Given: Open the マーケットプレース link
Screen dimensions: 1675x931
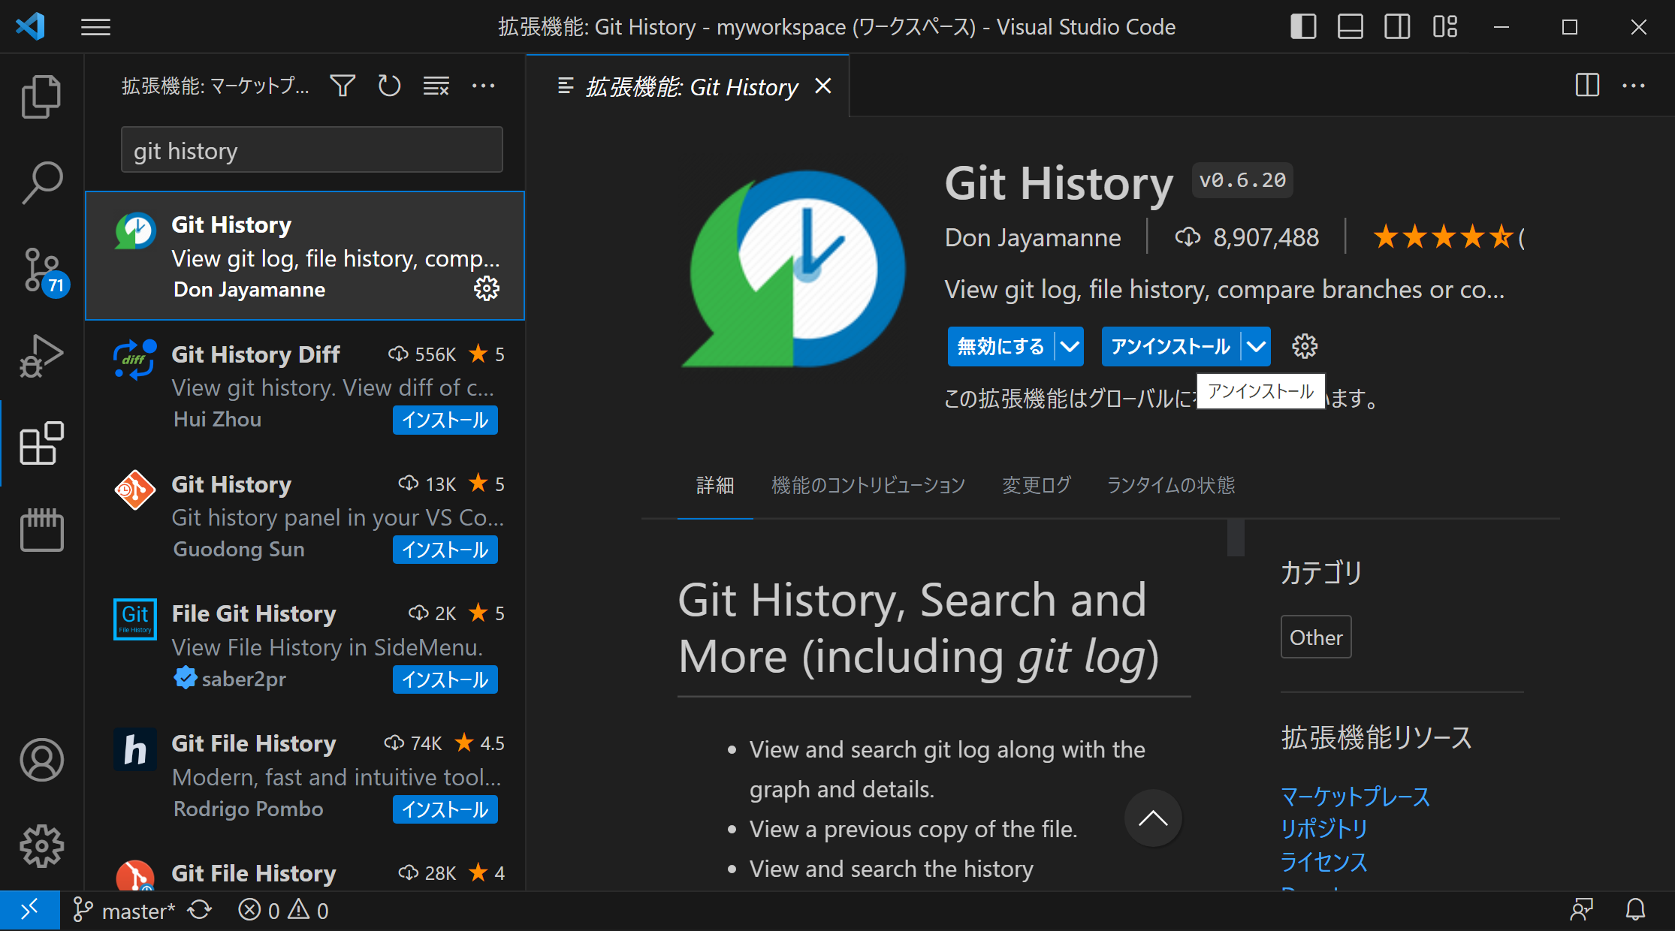Looking at the screenshot, I should [1356, 797].
